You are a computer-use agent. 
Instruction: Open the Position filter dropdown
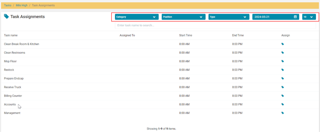(184, 17)
